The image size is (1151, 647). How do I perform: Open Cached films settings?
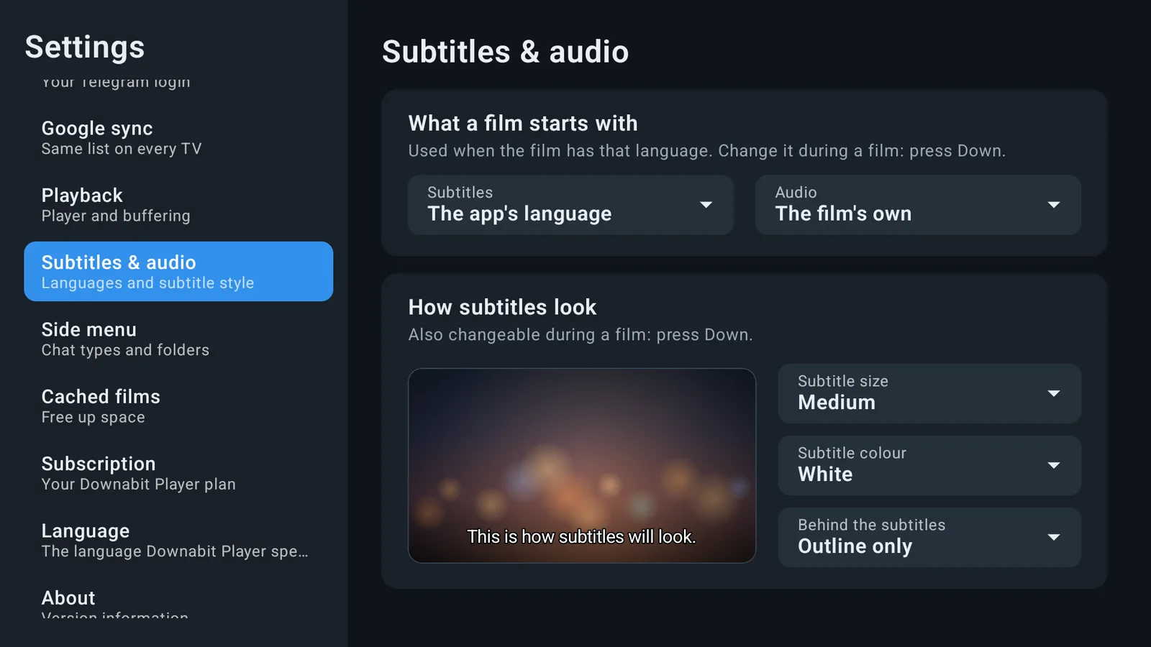click(178, 405)
